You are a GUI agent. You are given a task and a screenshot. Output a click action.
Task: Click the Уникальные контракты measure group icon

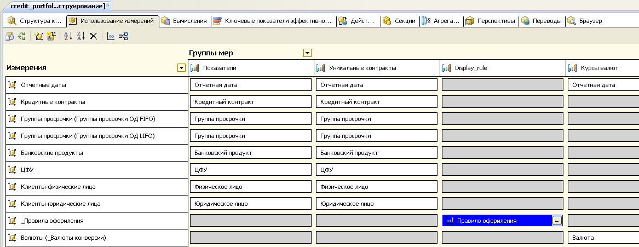[321, 68]
